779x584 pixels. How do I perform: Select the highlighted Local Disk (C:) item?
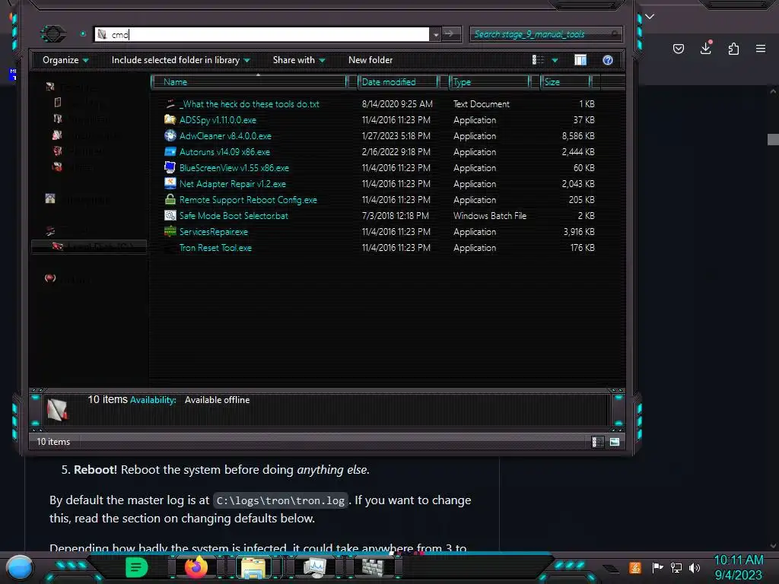point(90,246)
